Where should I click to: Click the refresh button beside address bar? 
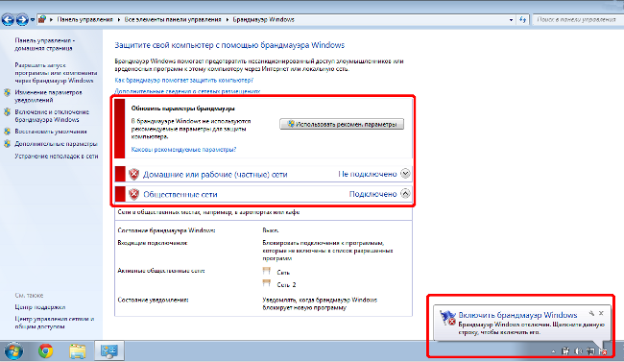522,19
